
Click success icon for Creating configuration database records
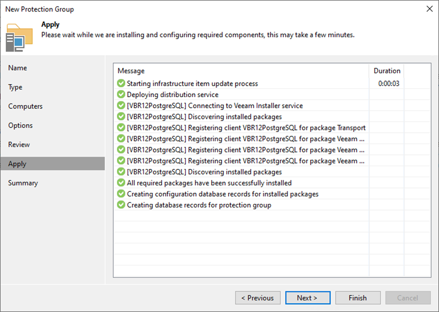click(121, 194)
